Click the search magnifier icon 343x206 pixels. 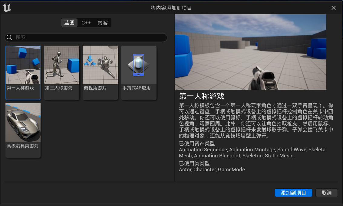click(x=9, y=37)
